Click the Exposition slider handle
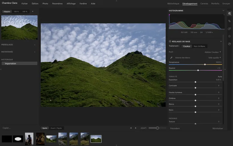The width and height of the screenshot is (233, 146). 195,82
